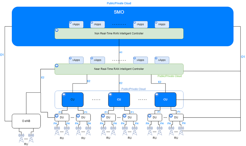Select the left antenna tower under O-eNB
This screenshot has width=246, height=146.
21,138
